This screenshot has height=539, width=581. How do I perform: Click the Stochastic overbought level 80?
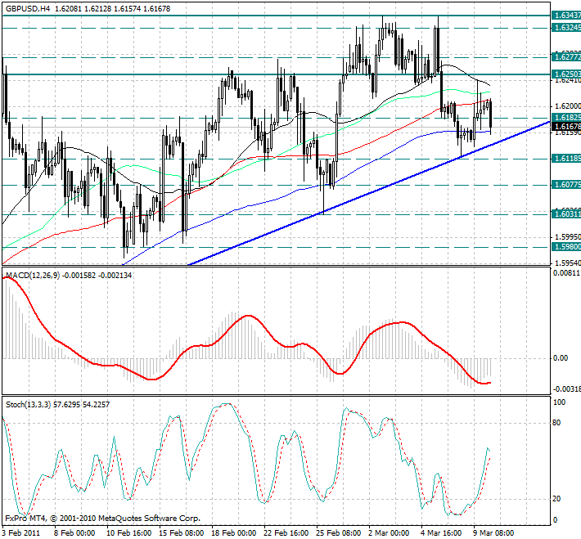pyautogui.click(x=556, y=423)
